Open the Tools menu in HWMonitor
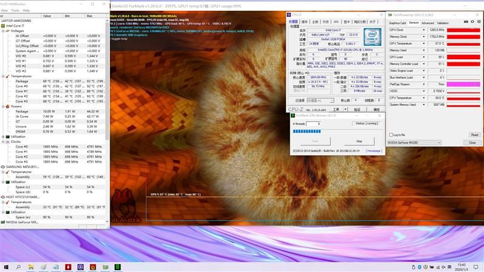Screen dimensions: 484x272 [15, 10]
